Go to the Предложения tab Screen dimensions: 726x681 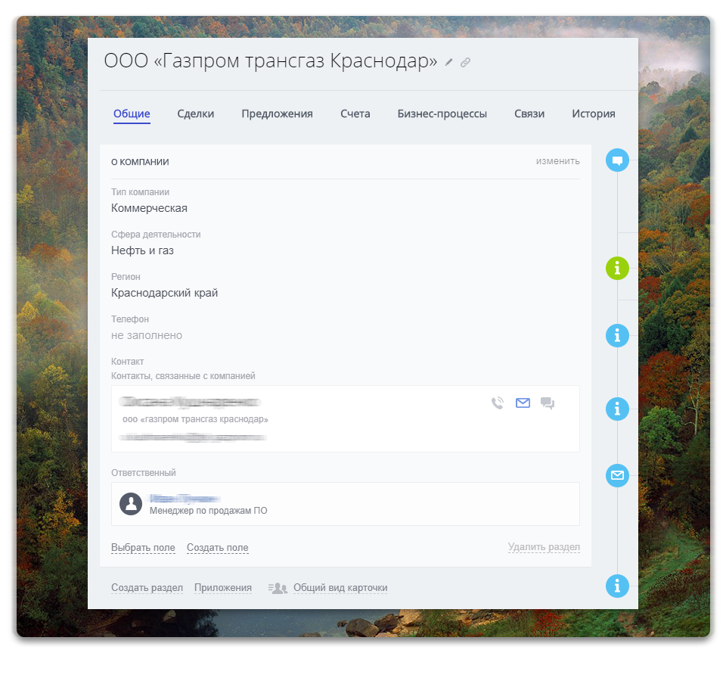click(278, 113)
